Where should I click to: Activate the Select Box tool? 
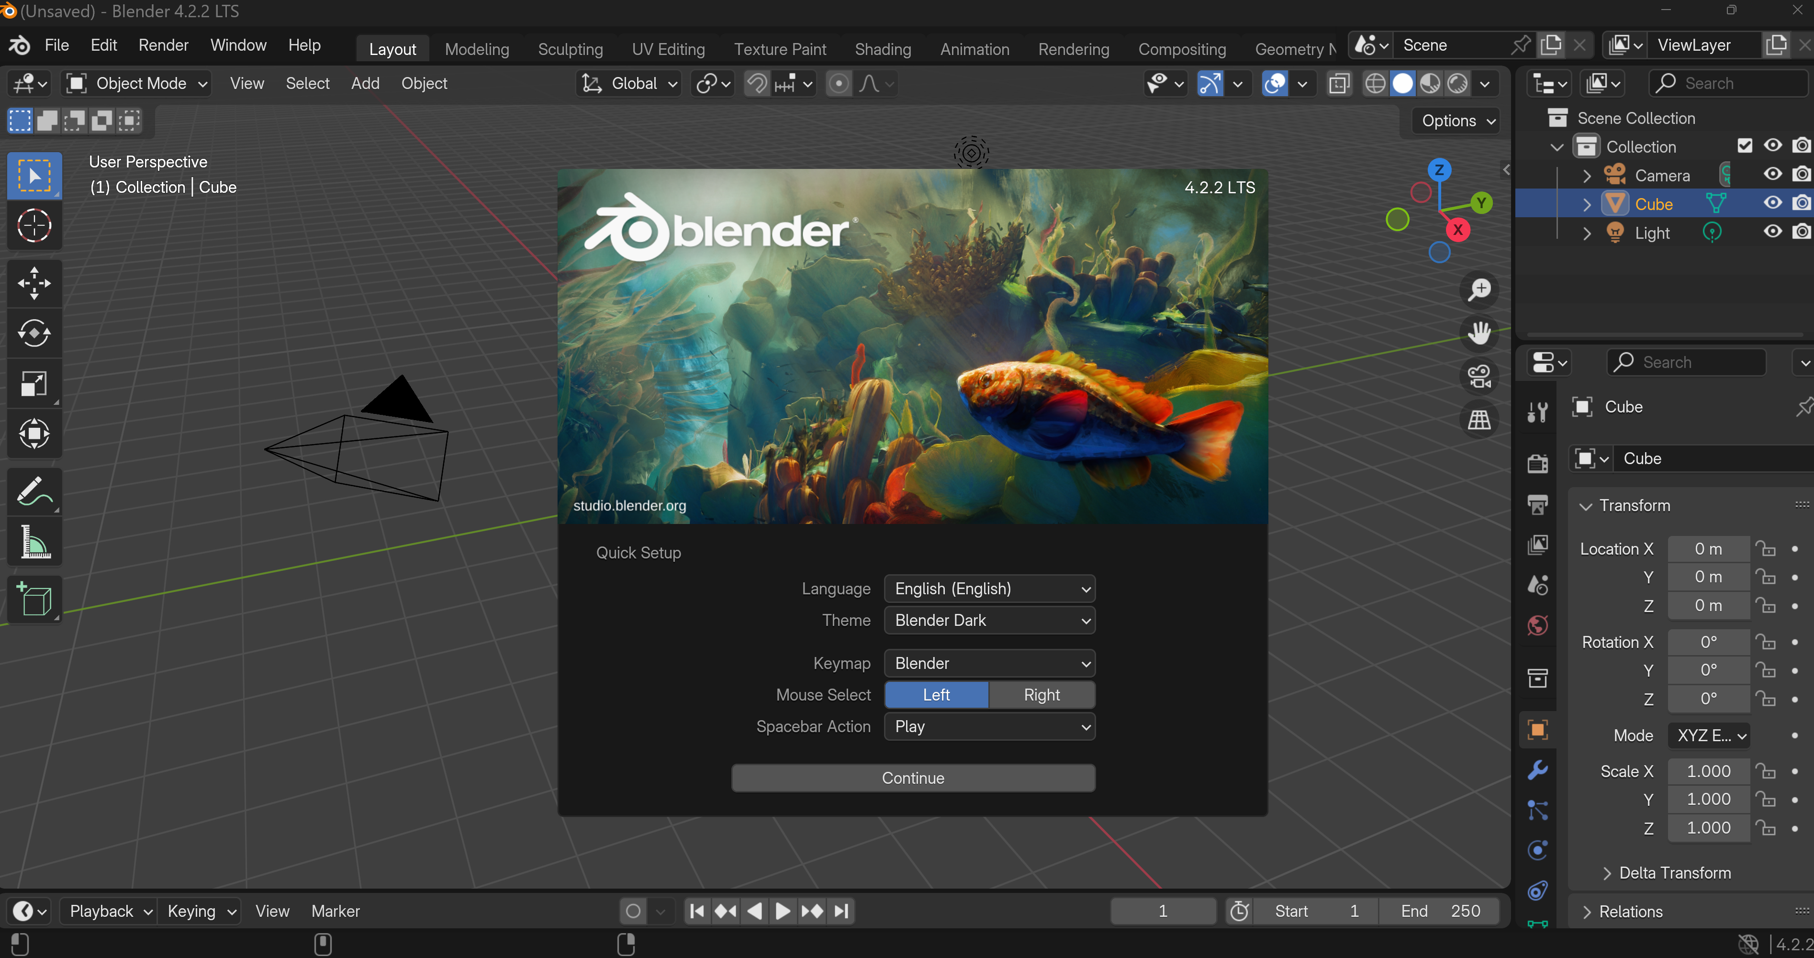[34, 175]
